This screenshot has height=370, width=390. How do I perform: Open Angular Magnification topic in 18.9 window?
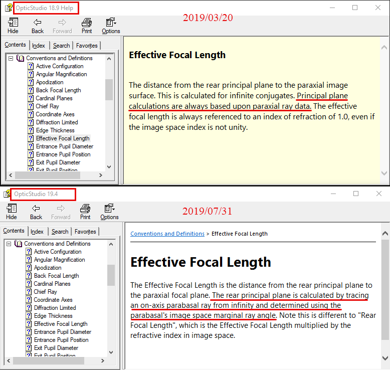point(62,74)
